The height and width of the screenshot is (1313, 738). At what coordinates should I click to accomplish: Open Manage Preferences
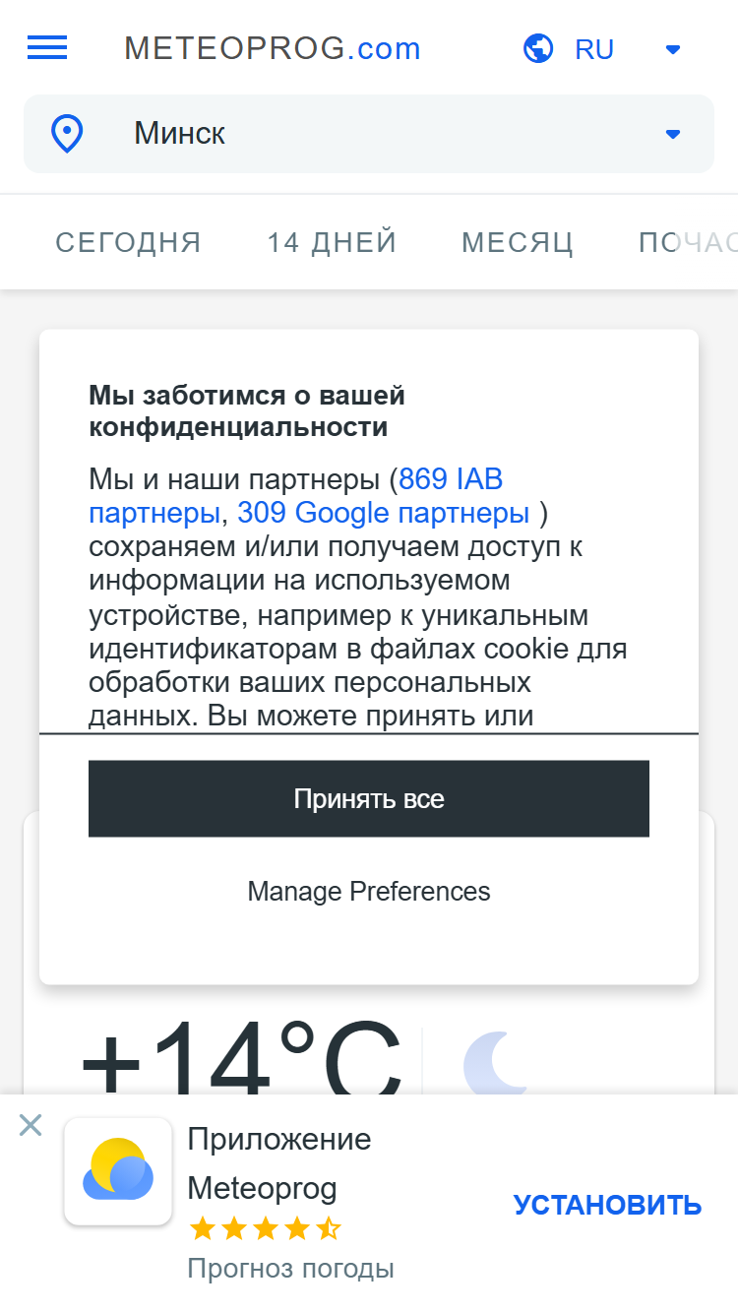coord(369,892)
